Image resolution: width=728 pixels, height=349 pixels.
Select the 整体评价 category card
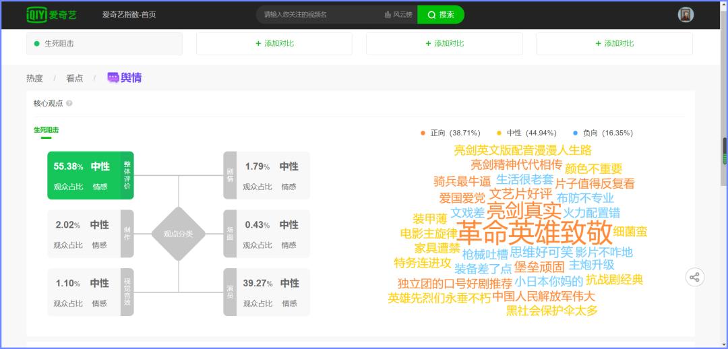pyautogui.click(x=90, y=175)
